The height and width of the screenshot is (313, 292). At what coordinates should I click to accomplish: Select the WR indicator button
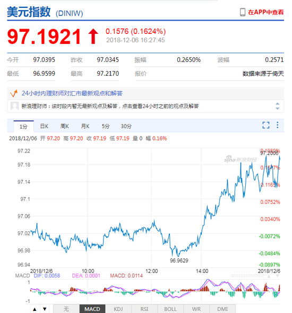196,309
